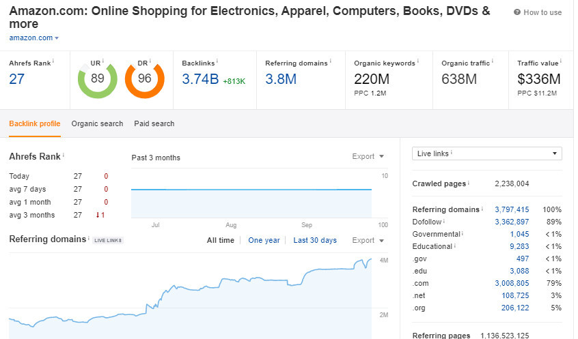Click the Referring pages value 1,136,523,125
The image size is (578, 339).
(505, 336)
